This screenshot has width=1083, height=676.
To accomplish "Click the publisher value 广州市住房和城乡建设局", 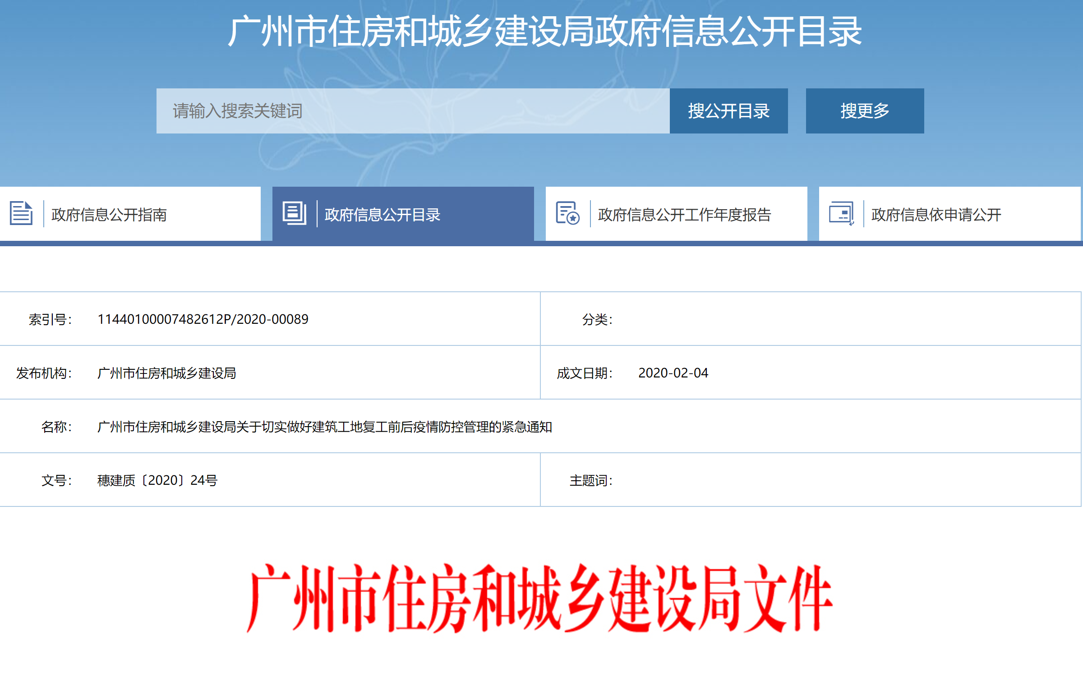I will coord(166,373).
